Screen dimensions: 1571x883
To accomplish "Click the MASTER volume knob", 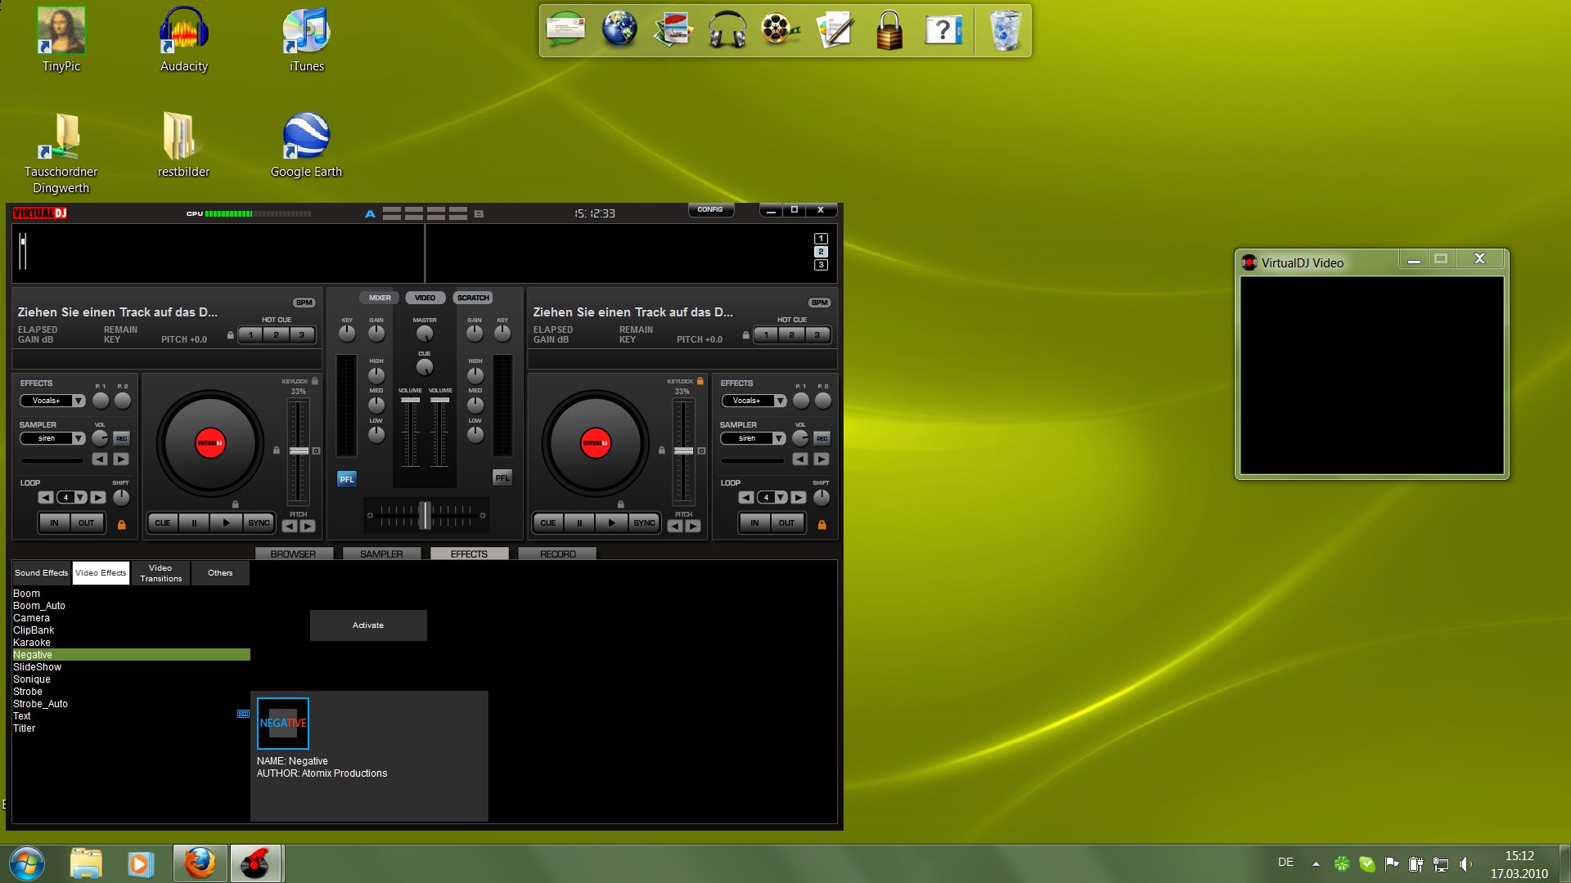I will coord(425,334).
